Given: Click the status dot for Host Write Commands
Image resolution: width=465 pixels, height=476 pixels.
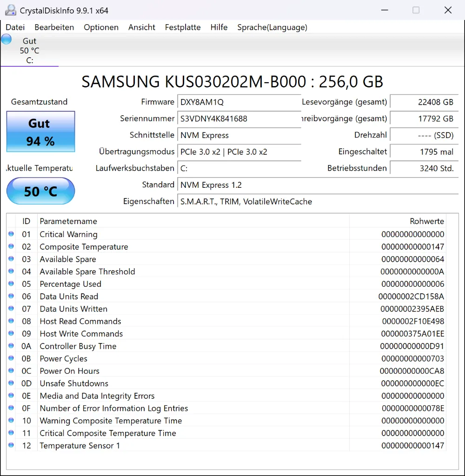Looking at the screenshot, I should click(11, 333).
